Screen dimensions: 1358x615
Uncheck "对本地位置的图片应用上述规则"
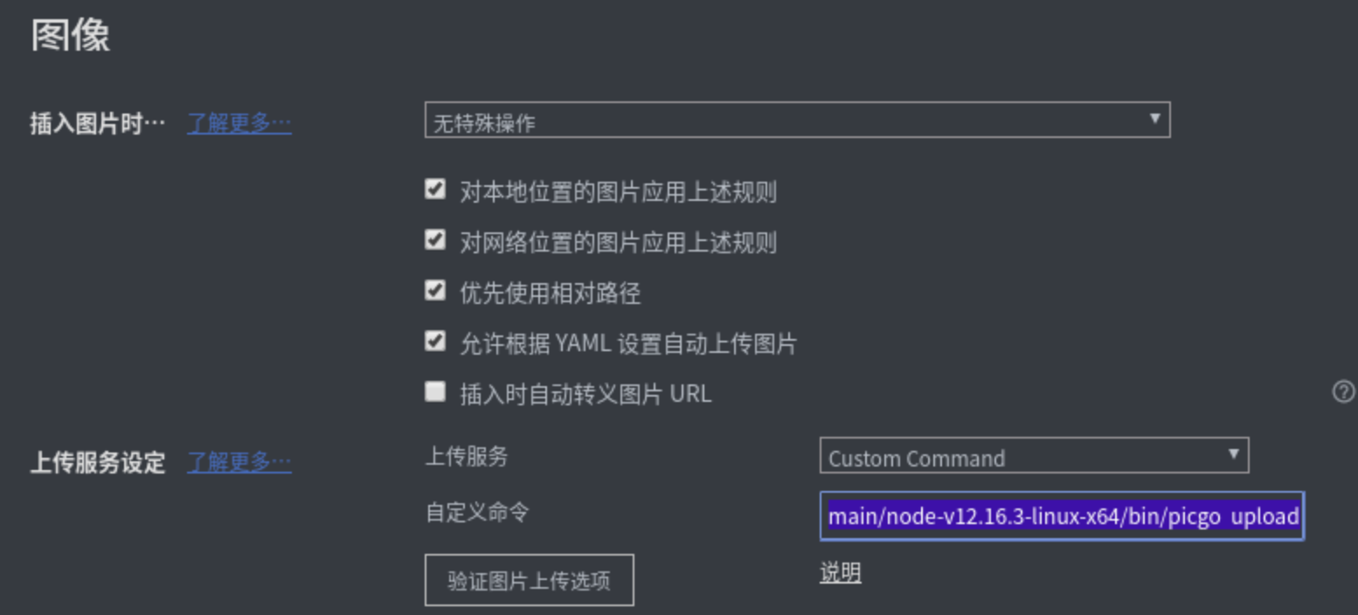[434, 189]
